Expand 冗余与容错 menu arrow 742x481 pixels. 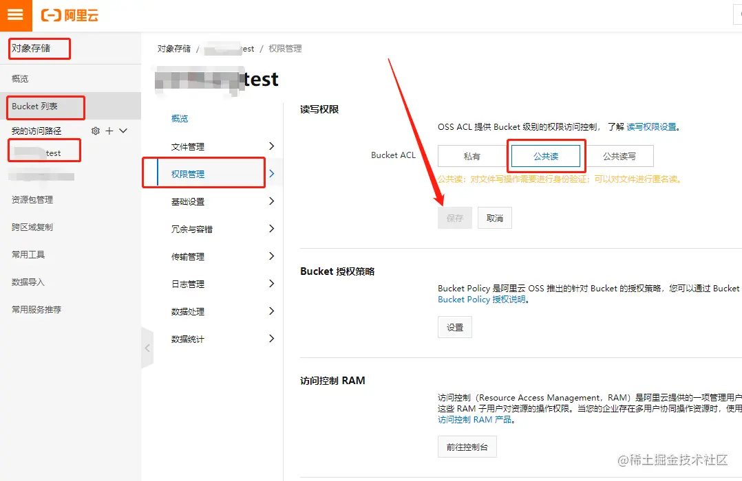tap(272, 228)
